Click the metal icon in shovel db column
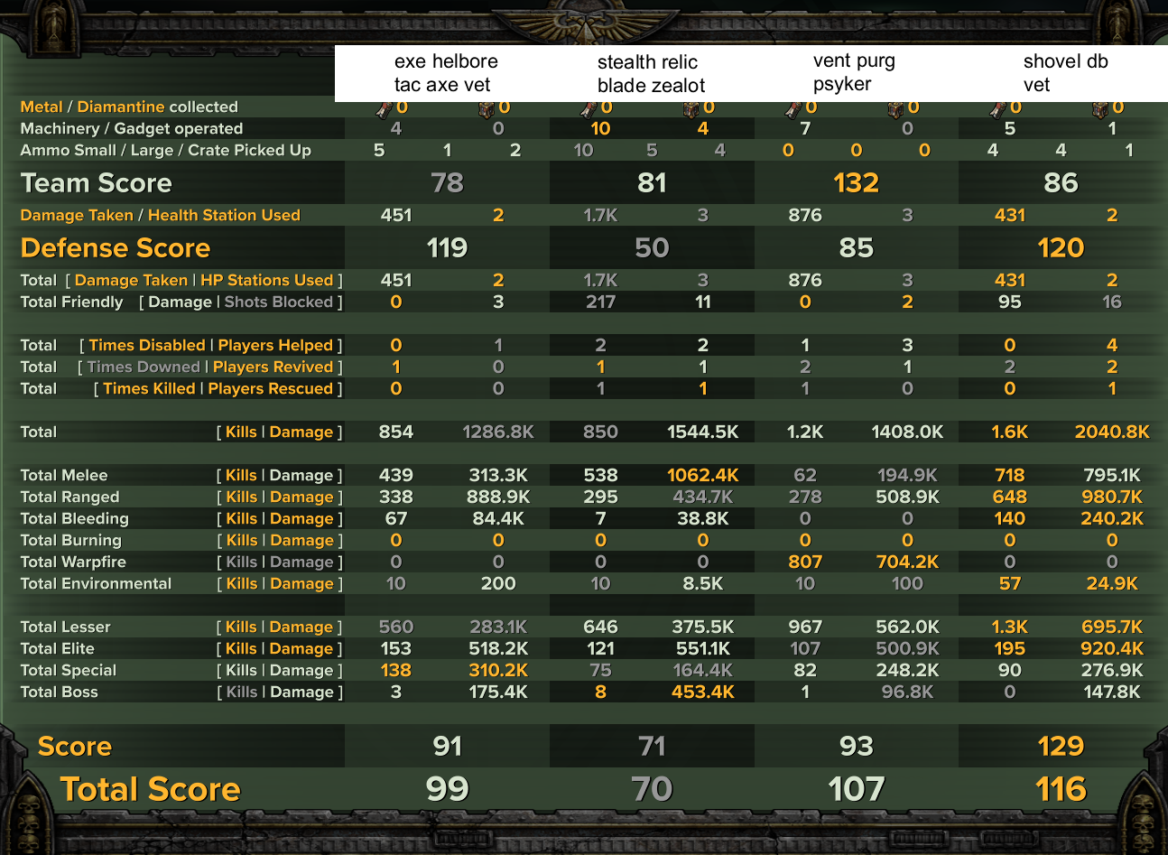 click(x=998, y=108)
